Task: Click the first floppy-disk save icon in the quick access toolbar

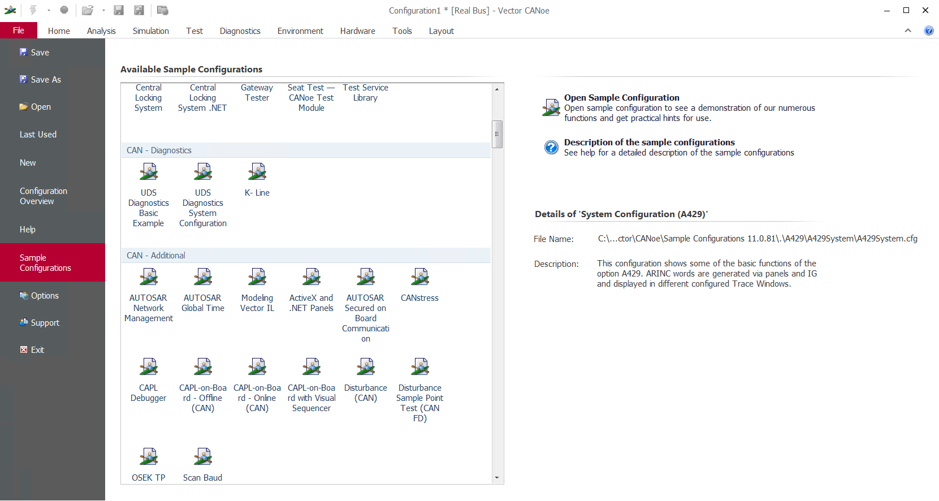Action: click(x=119, y=10)
